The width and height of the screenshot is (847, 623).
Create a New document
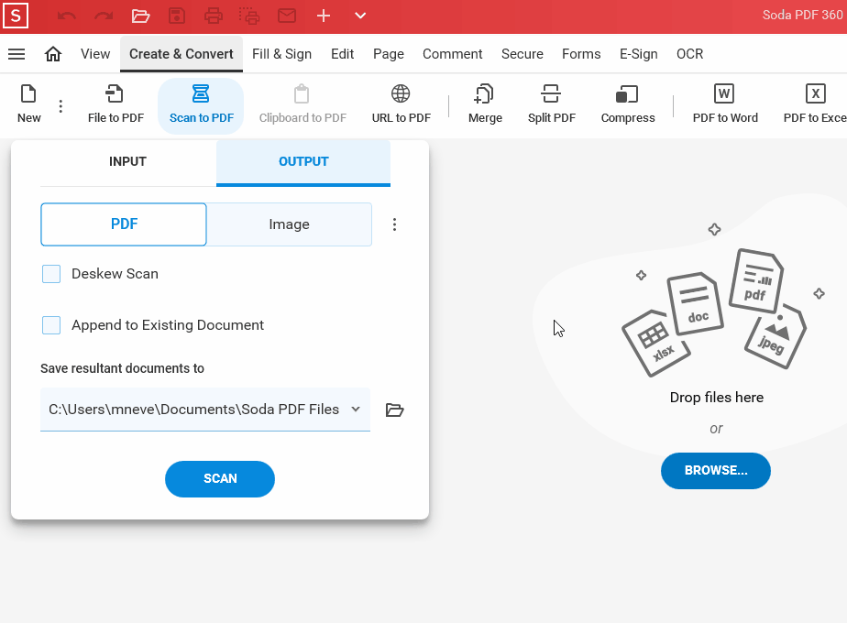pos(29,104)
